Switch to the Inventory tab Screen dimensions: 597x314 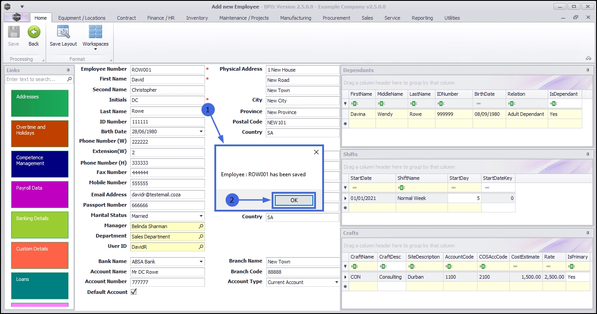point(197,18)
